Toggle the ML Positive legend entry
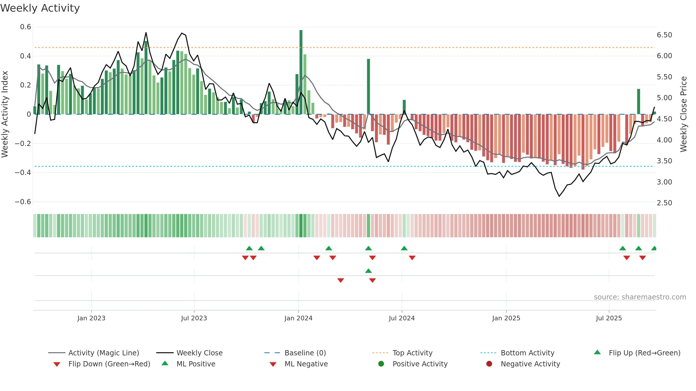This screenshot has height=391, width=696. 188,364
